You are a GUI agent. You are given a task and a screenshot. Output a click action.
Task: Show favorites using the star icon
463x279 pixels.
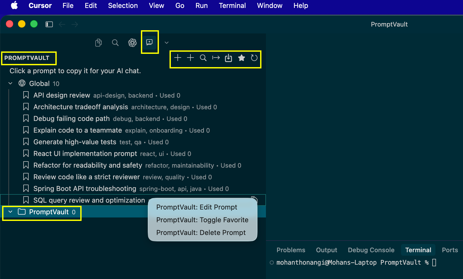point(241,58)
